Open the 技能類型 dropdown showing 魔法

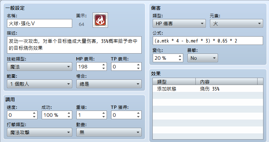pos(40,67)
